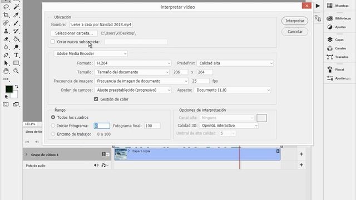Toggle Quick Mask mode
The image size is (356, 200).
pos(6,104)
